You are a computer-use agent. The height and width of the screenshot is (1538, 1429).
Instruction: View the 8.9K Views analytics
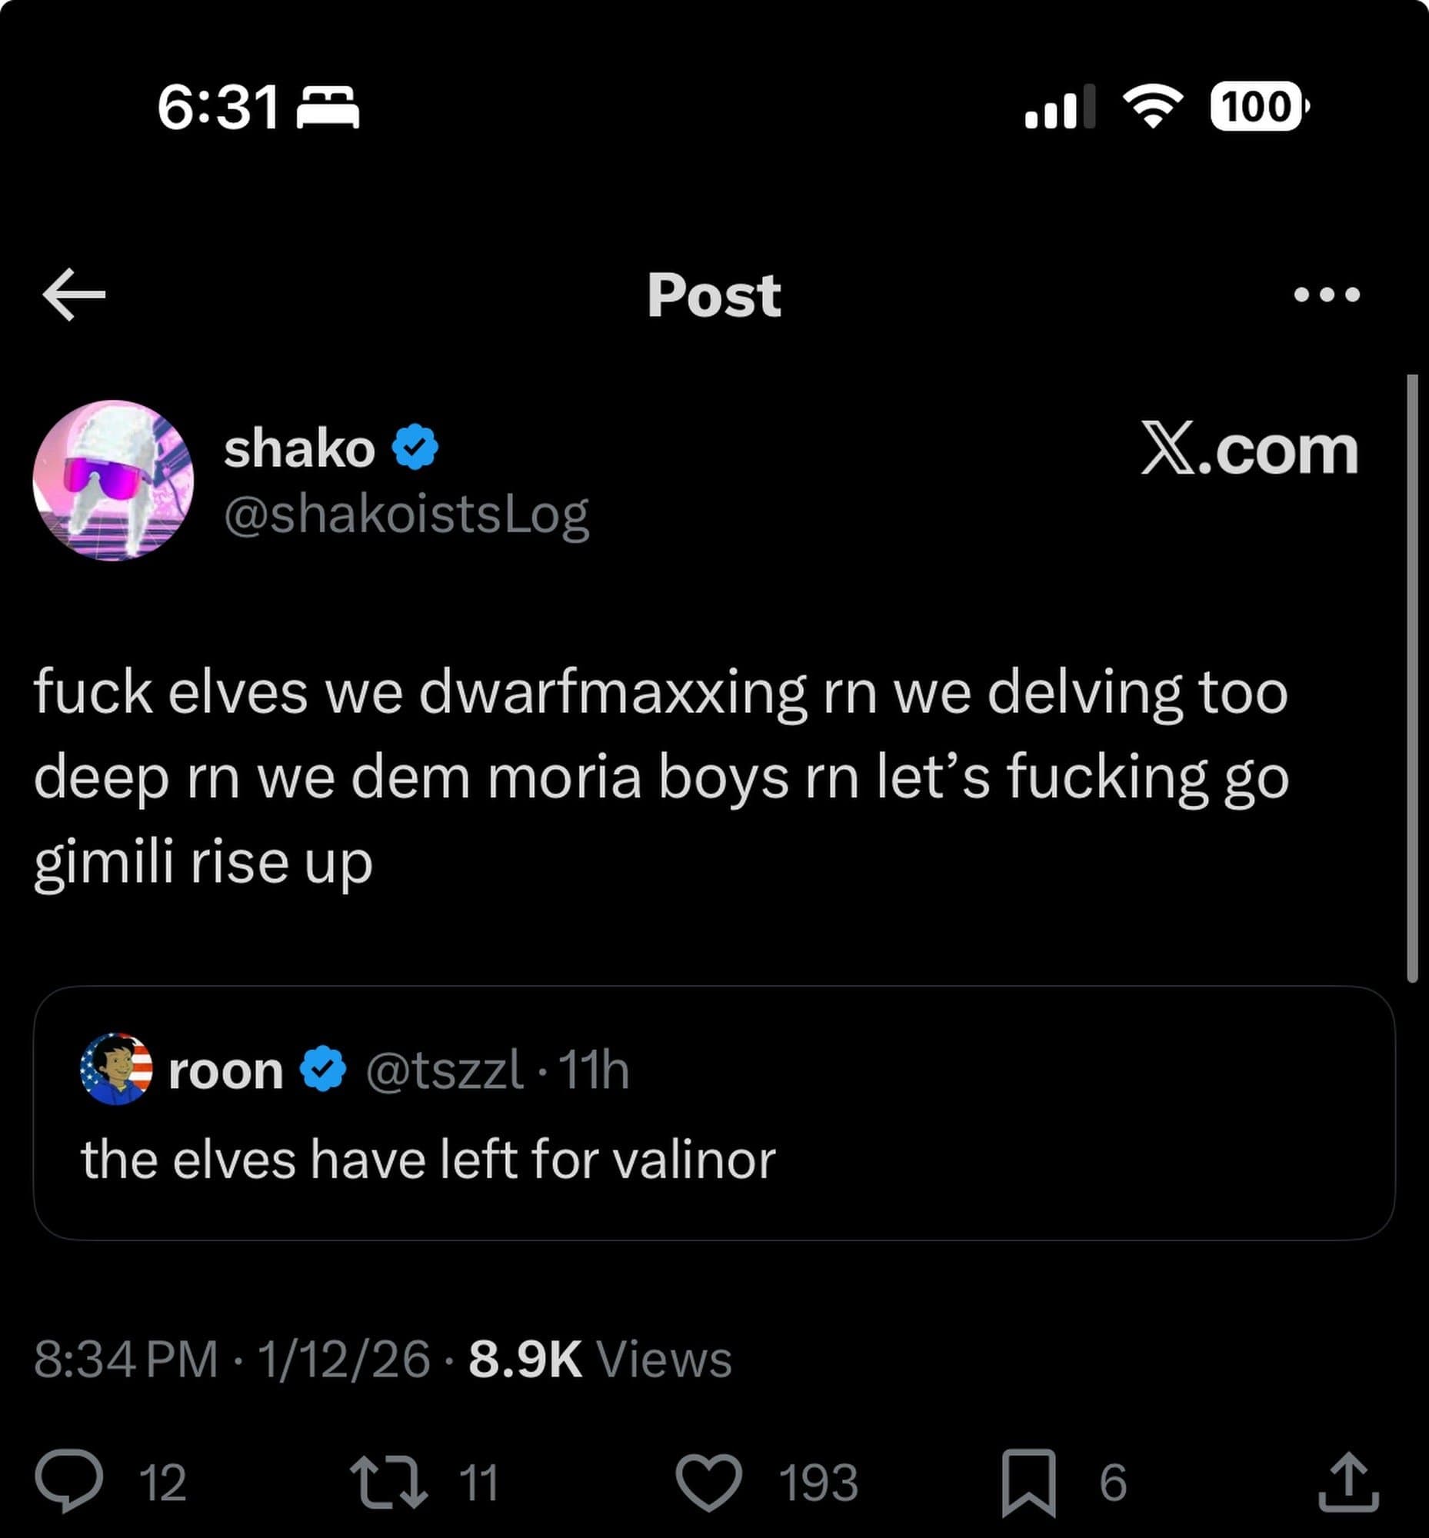pyautogui.click(x=600, y=1360)
